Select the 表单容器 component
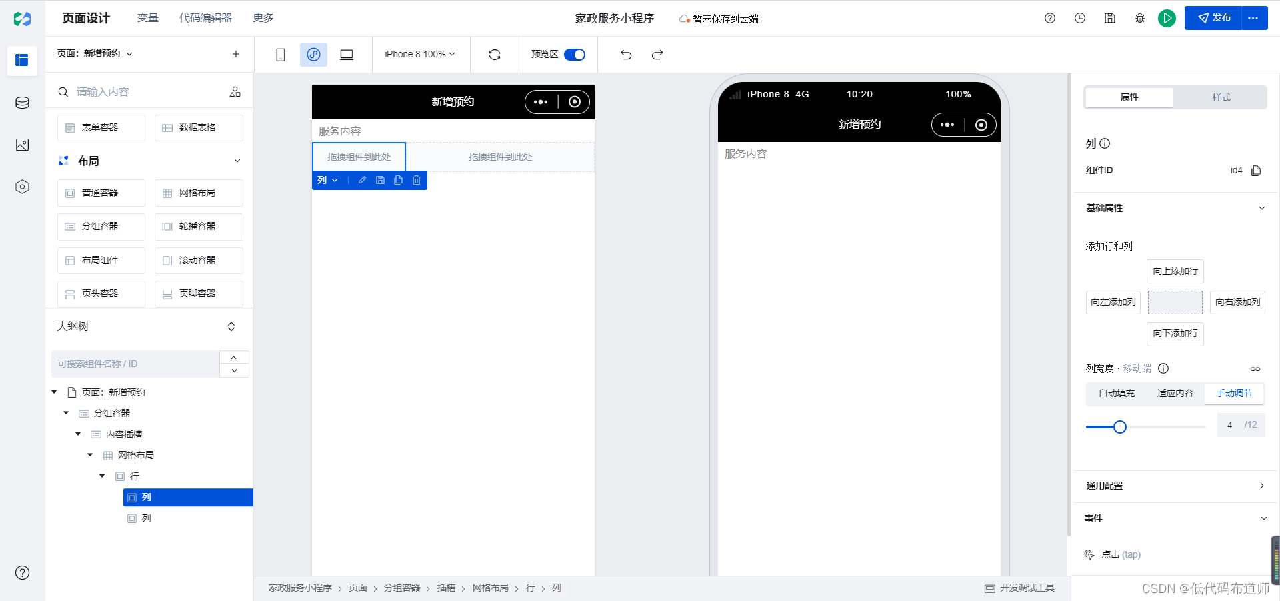The height and width of the screenshot is (601, 1280). [101, 127]
